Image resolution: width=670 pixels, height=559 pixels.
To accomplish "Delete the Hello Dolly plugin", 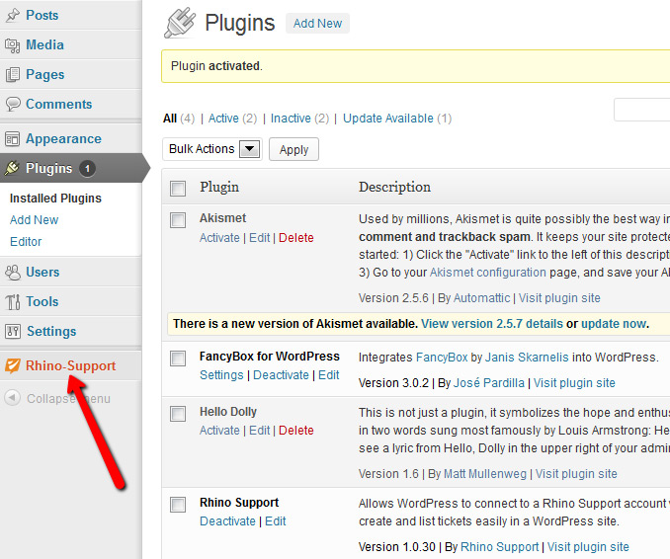I will (x=296, y=430).
